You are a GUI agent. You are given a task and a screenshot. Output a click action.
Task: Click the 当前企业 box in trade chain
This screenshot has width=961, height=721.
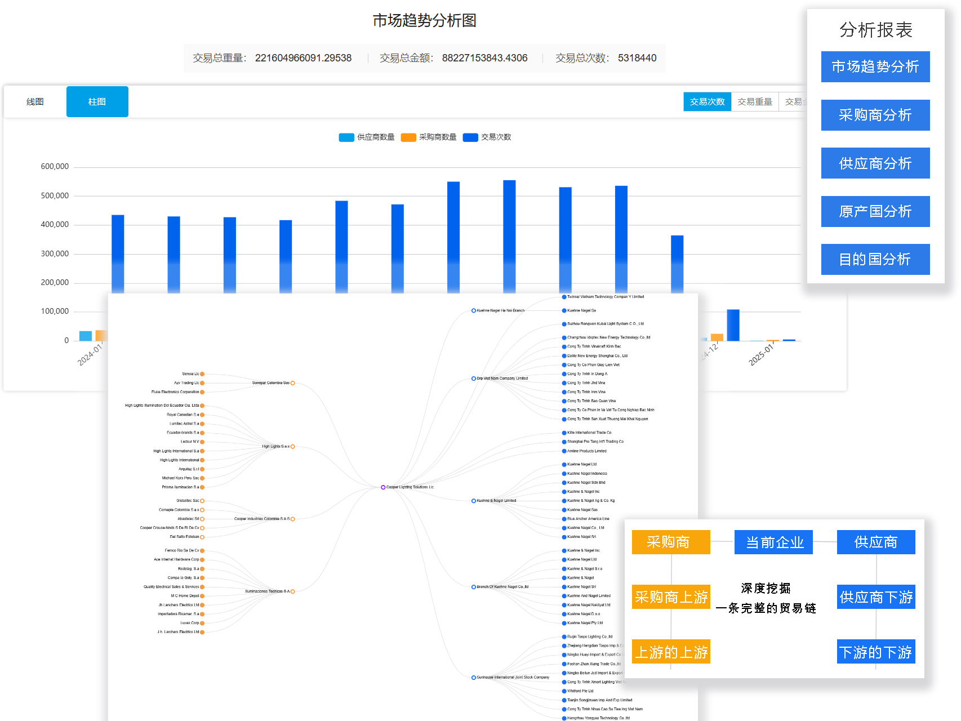point(773,542)
